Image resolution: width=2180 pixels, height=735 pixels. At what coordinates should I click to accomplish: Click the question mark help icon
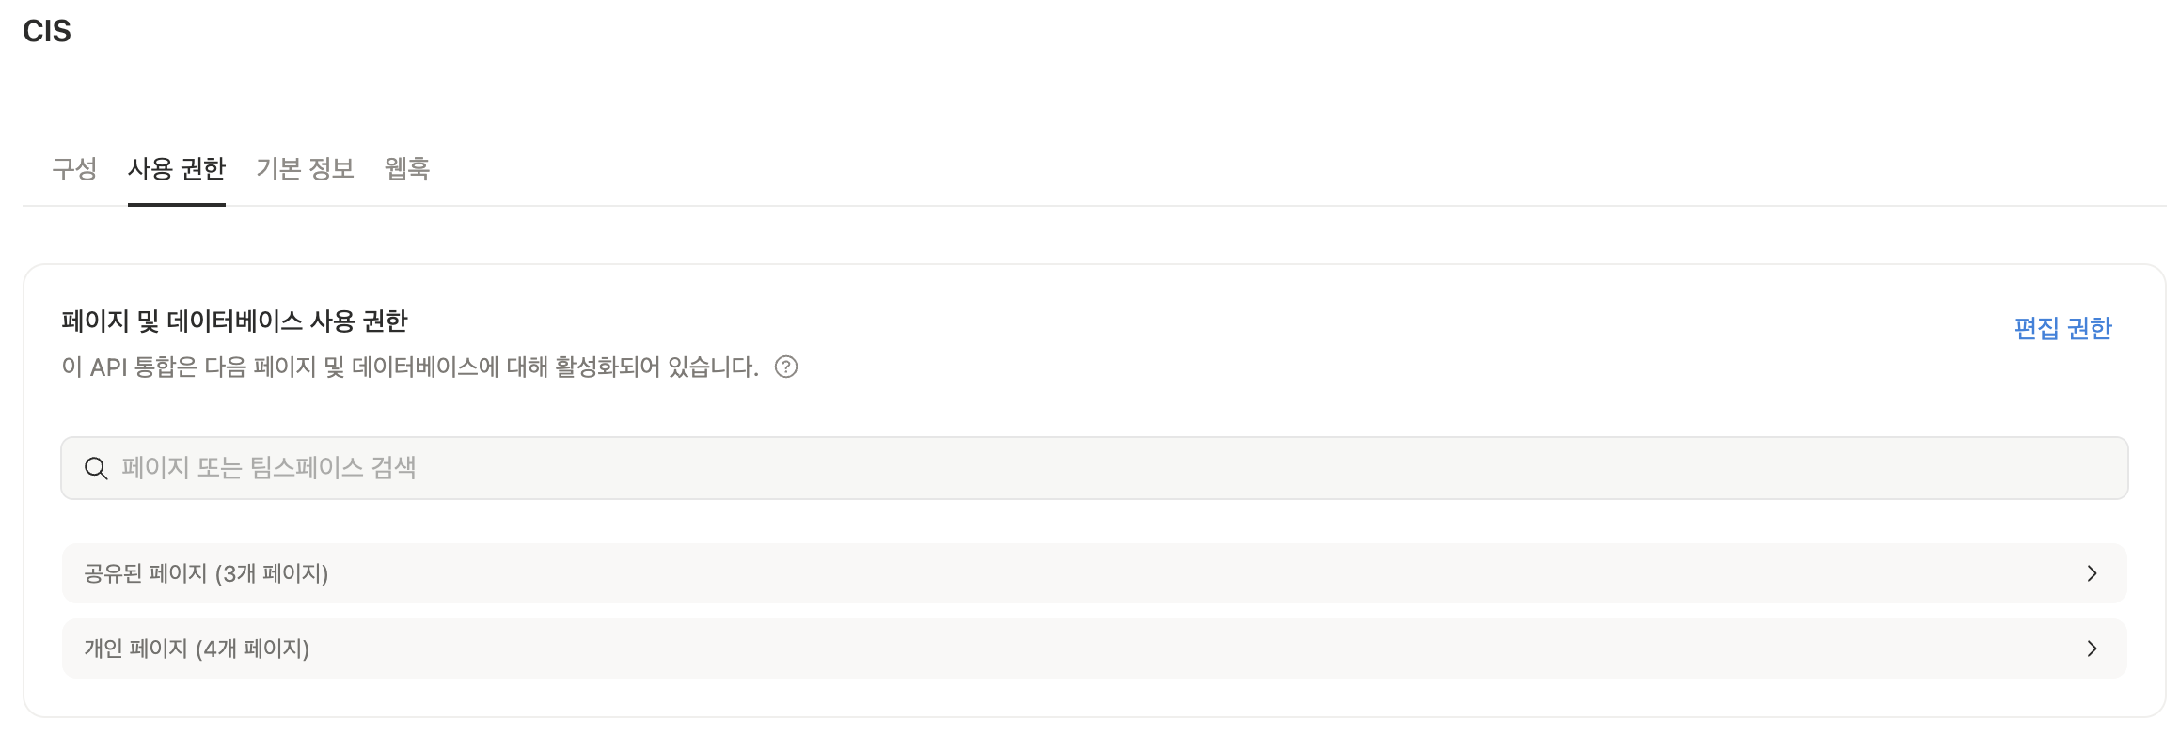785,367
